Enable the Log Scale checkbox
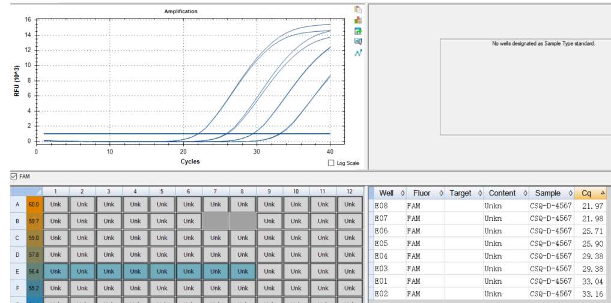Image resolution: width=611 pixels, height=303 pixels. coord(331,163)
